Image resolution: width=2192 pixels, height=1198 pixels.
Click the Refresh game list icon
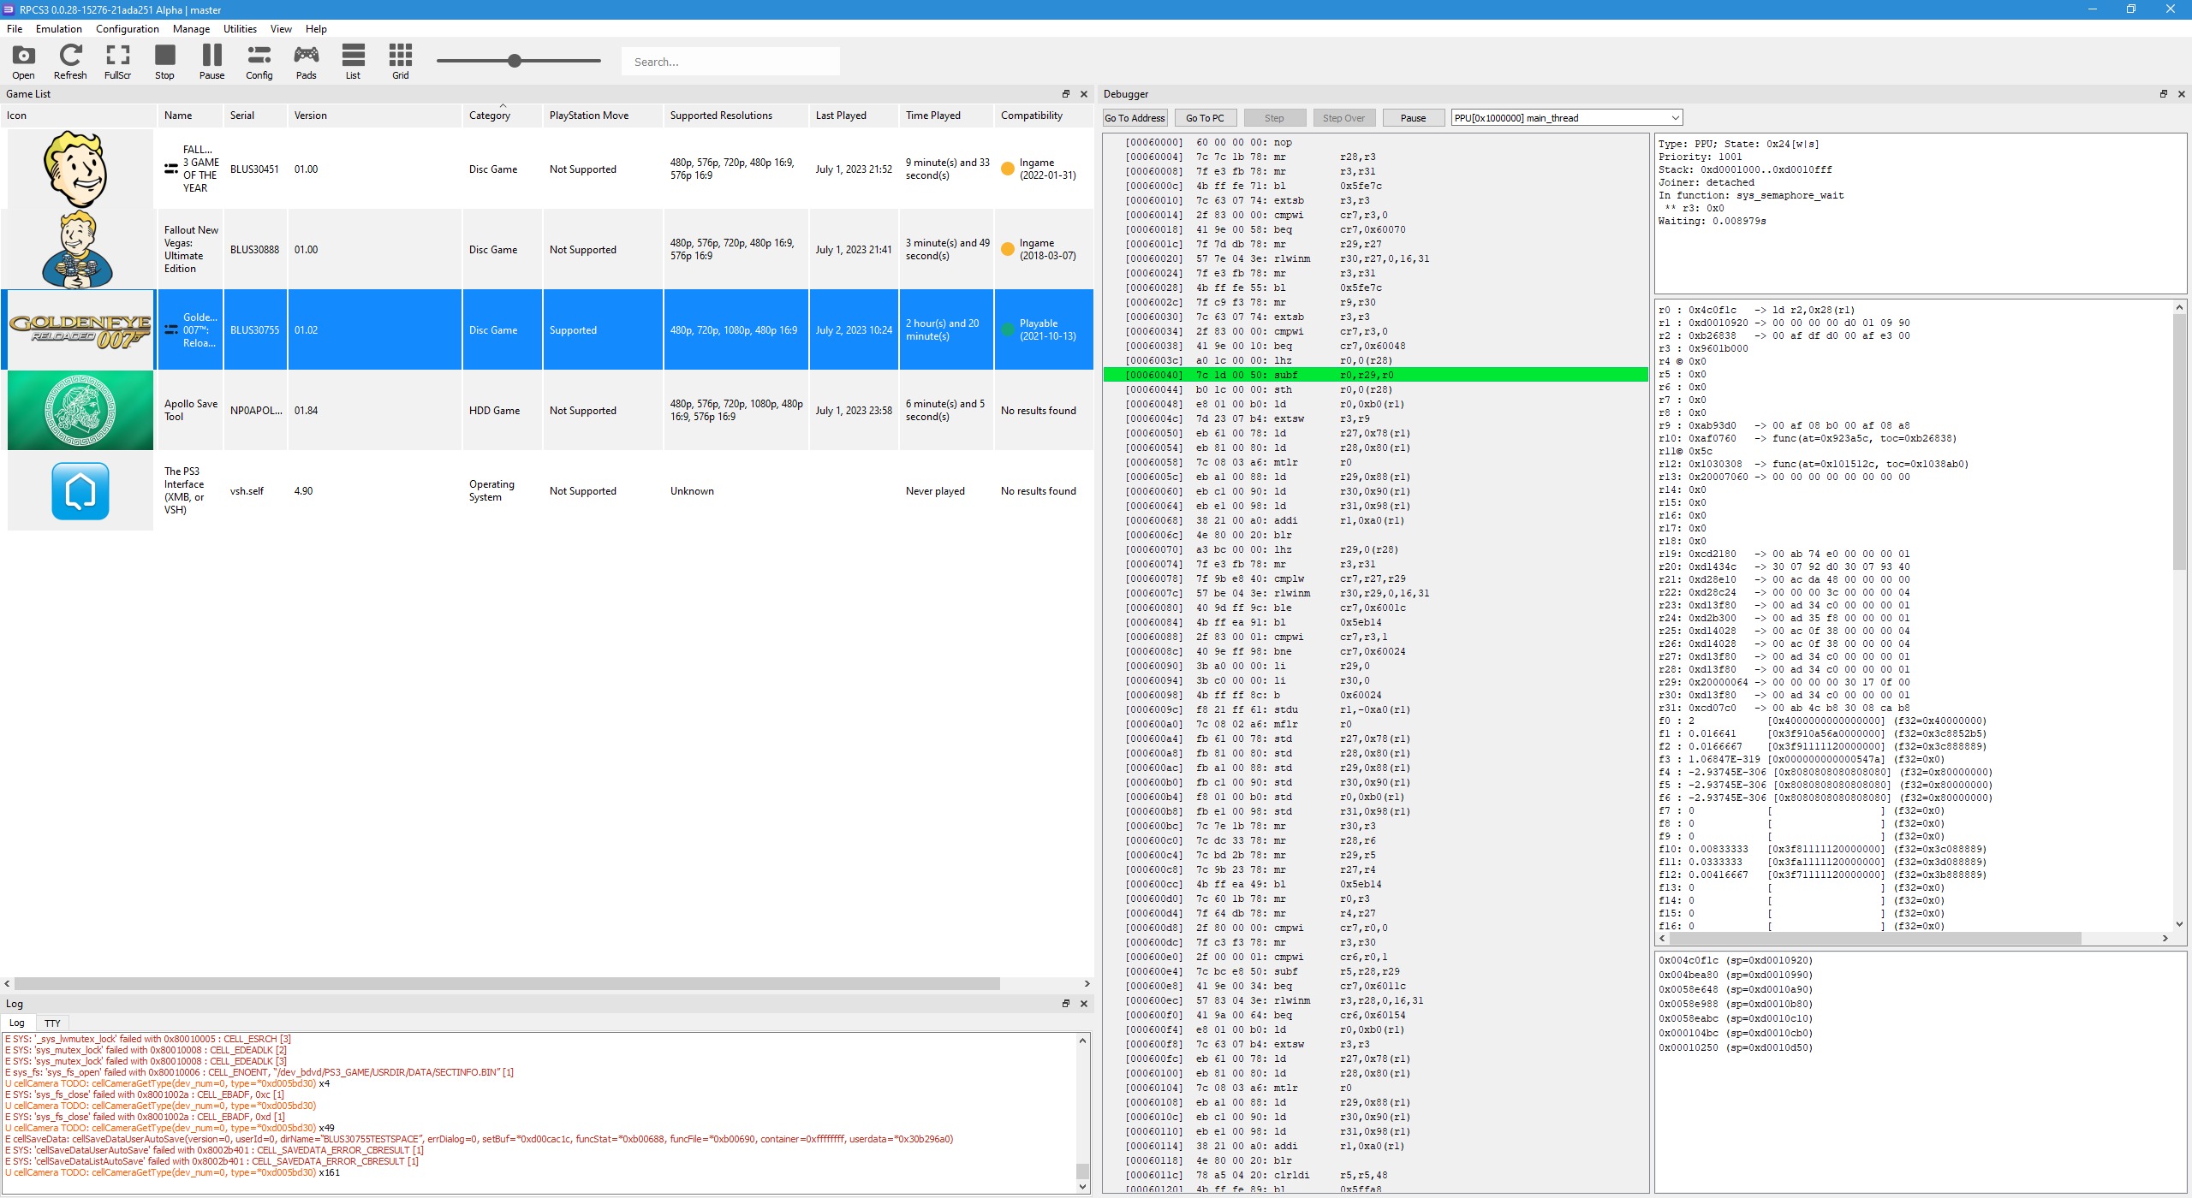coord(70,61)
